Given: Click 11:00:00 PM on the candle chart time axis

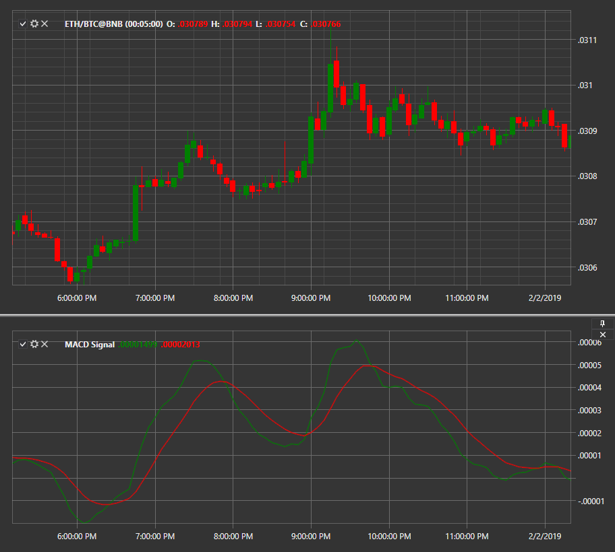Looking at the screenshot, I should [x=467, y=298].
